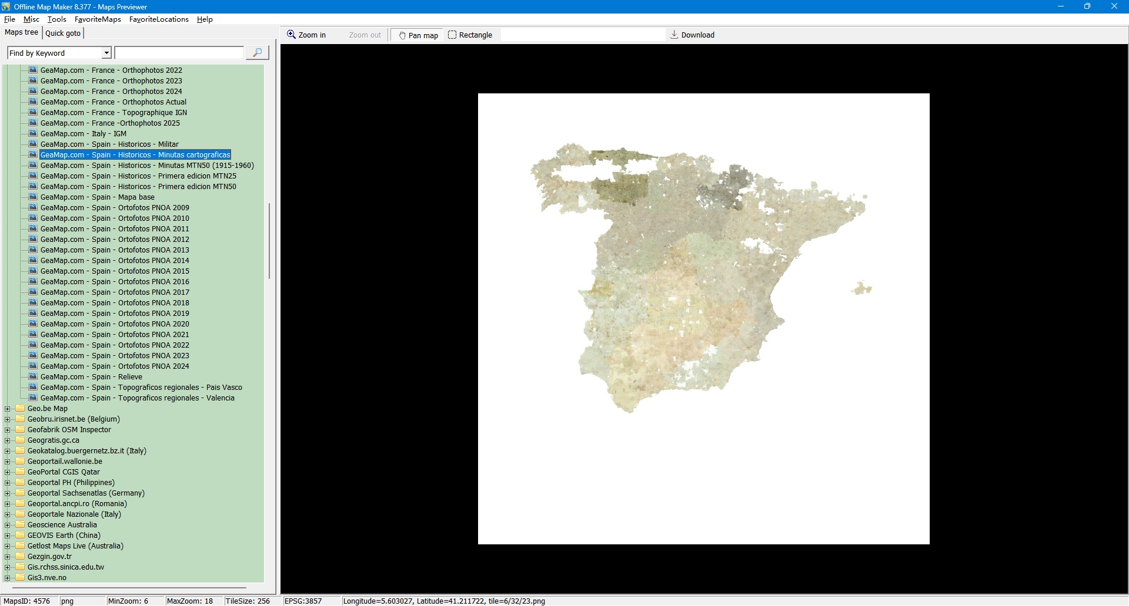
Task: Expand the Geo.be Map folder
Action: click(x=8, y=409)
